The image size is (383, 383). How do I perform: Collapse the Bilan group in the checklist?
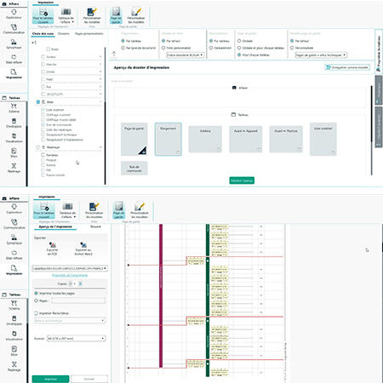point(100,102)
